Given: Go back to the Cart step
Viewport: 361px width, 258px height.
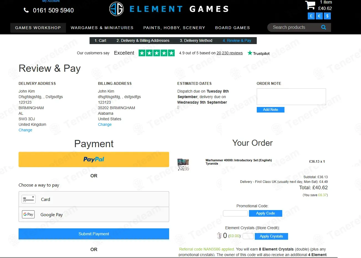Looking at the screenshot, I should (x=100, y=40).
